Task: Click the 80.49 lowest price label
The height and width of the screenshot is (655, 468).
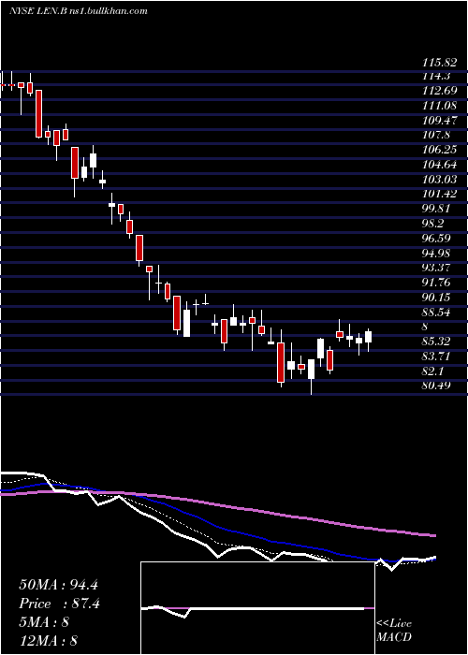Action: coord(436,386)
